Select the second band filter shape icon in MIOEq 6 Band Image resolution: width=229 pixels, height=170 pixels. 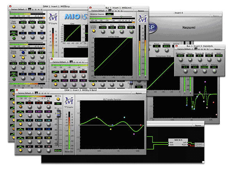pyautogui.click(x=20, y=112)
